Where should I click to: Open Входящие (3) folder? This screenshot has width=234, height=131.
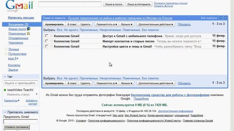pos(18,24)
